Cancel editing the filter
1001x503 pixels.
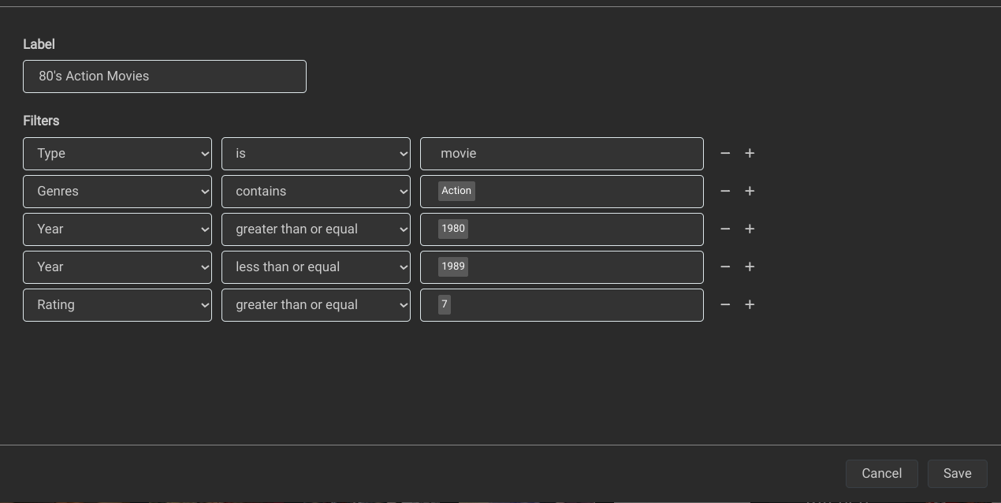pyautogui.click(x=881, y=474)
